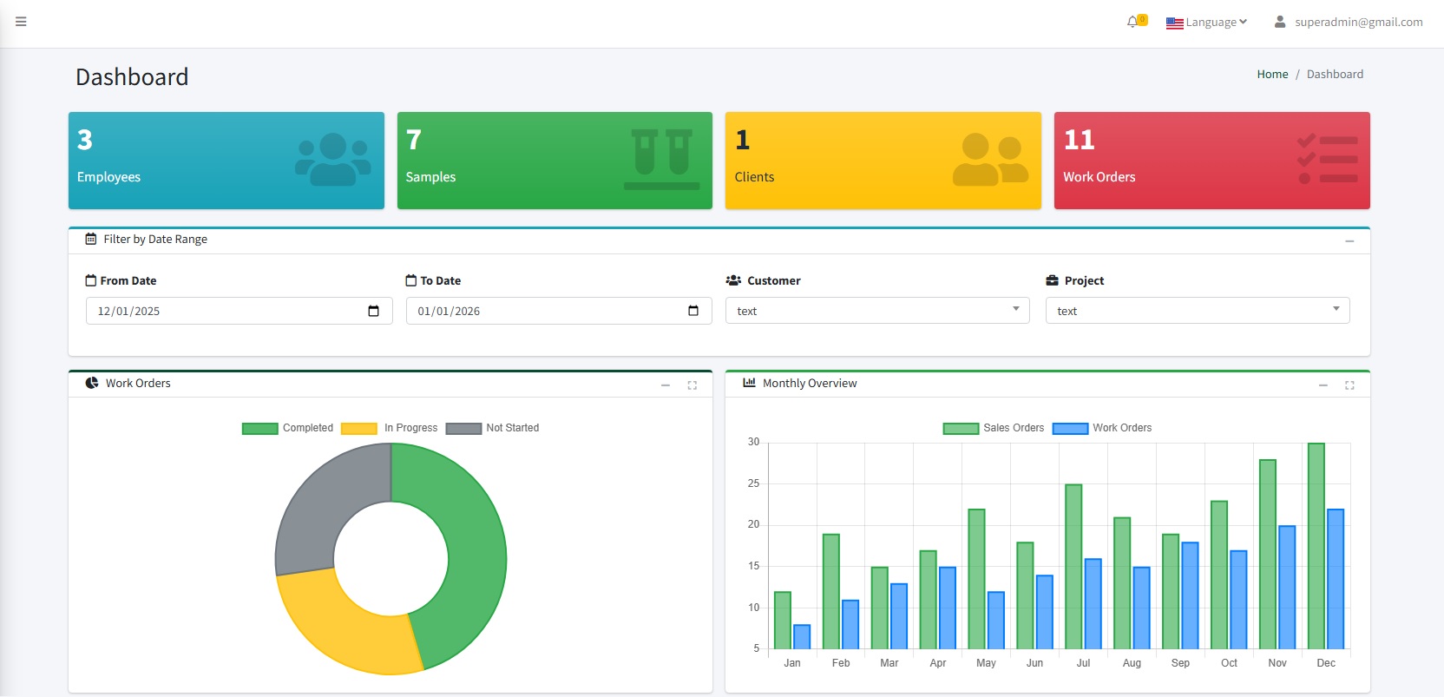Click the Not Started gray color swatch
Viewport: 1444px width, 697px height.
[463, 428]
